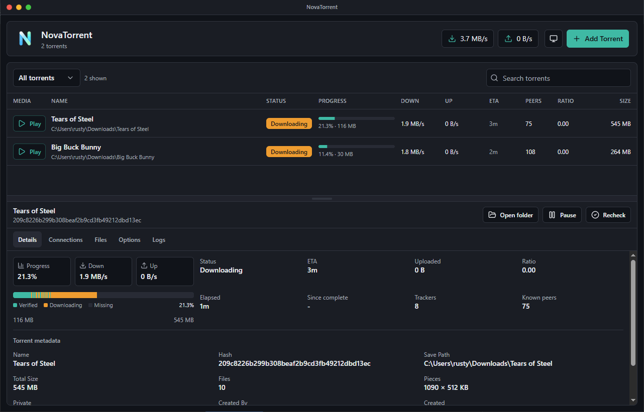Click the magnifier icon in search box
The height and width of the screenshot is (412, 644).
click(x=495, y=78)
